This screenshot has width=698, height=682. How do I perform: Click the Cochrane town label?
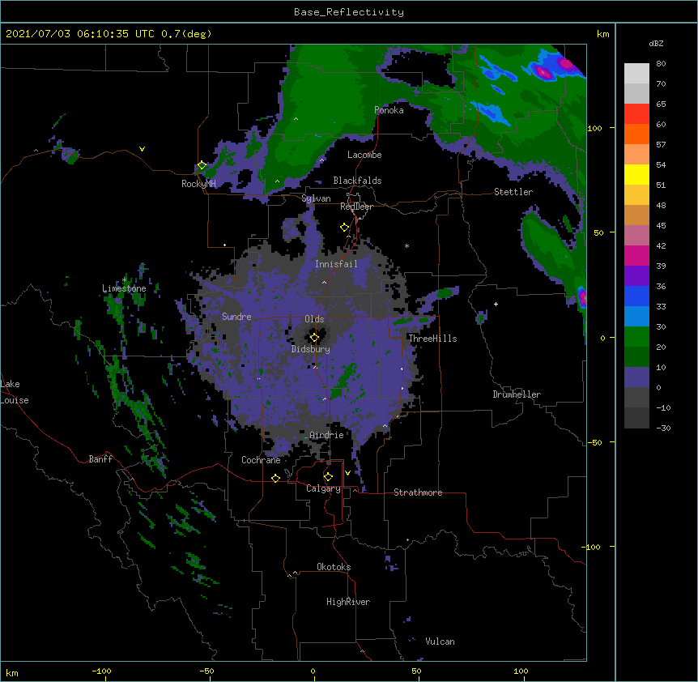click(261, 460)
